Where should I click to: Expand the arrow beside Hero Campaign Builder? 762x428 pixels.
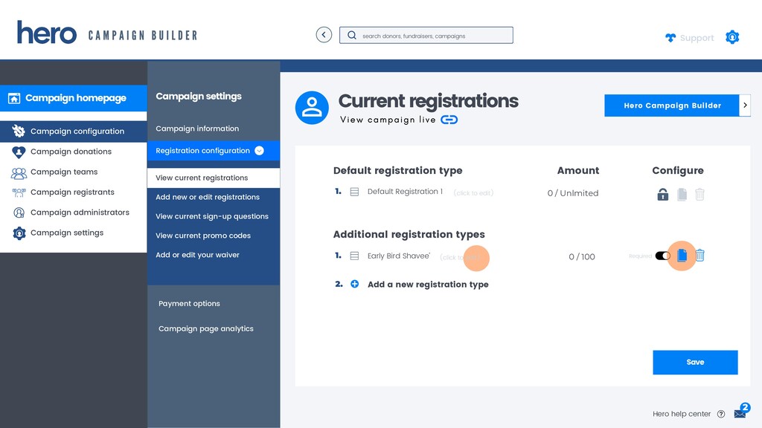click(x=745, y=106)
